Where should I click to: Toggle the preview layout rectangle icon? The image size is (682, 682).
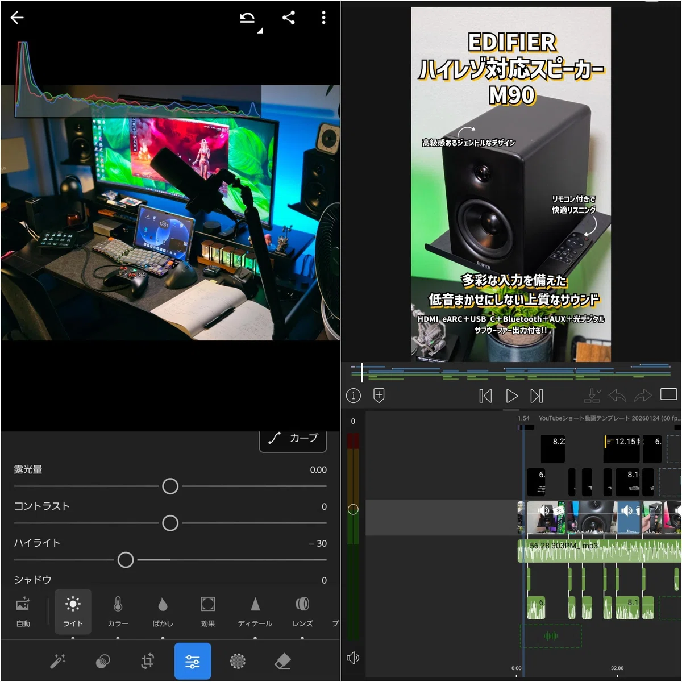[x=668, y=394]
